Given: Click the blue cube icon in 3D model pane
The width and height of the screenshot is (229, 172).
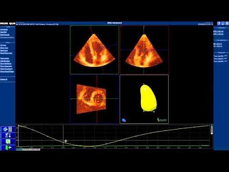Looking at the screenshot, I should coord(124,120).
